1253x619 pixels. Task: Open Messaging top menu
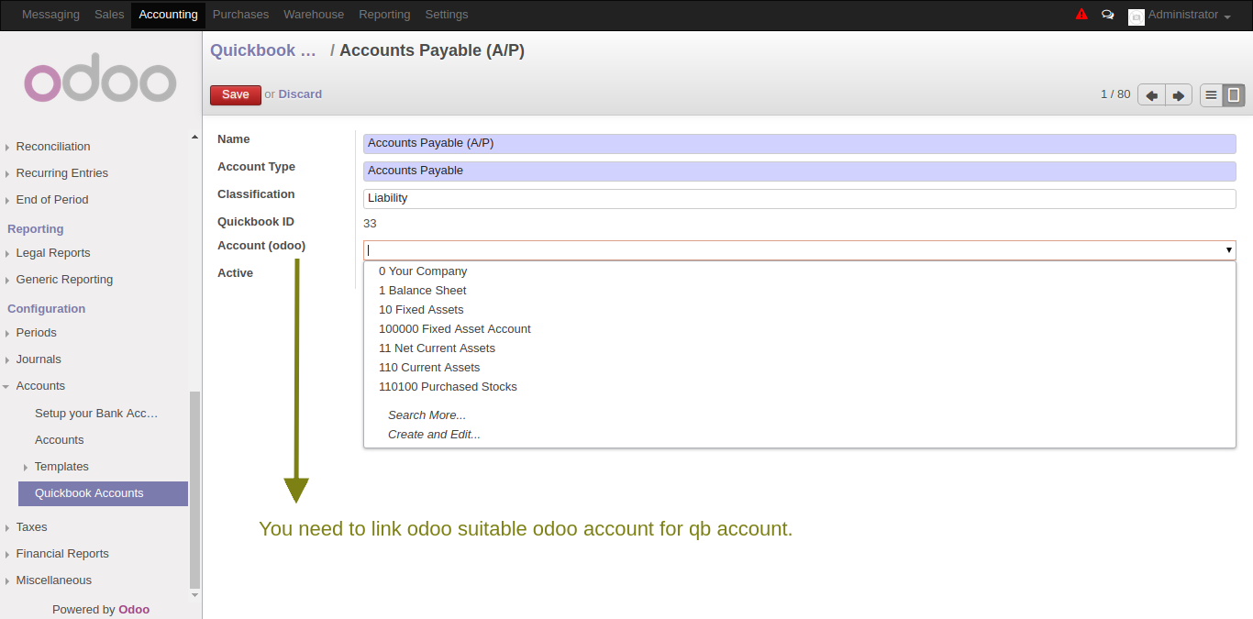pyautogui.click(x=50, y=15)
